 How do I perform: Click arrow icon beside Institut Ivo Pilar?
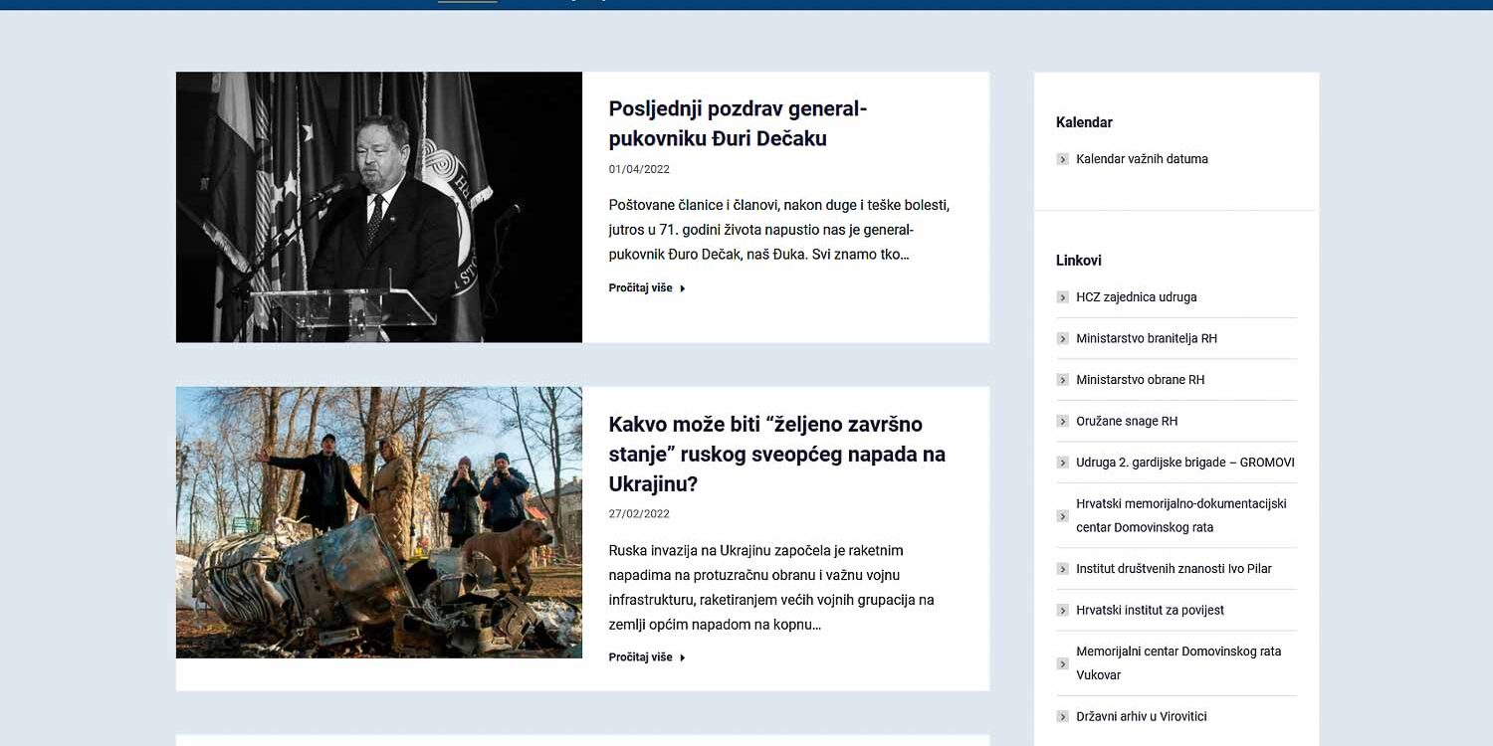[1062, 569]
